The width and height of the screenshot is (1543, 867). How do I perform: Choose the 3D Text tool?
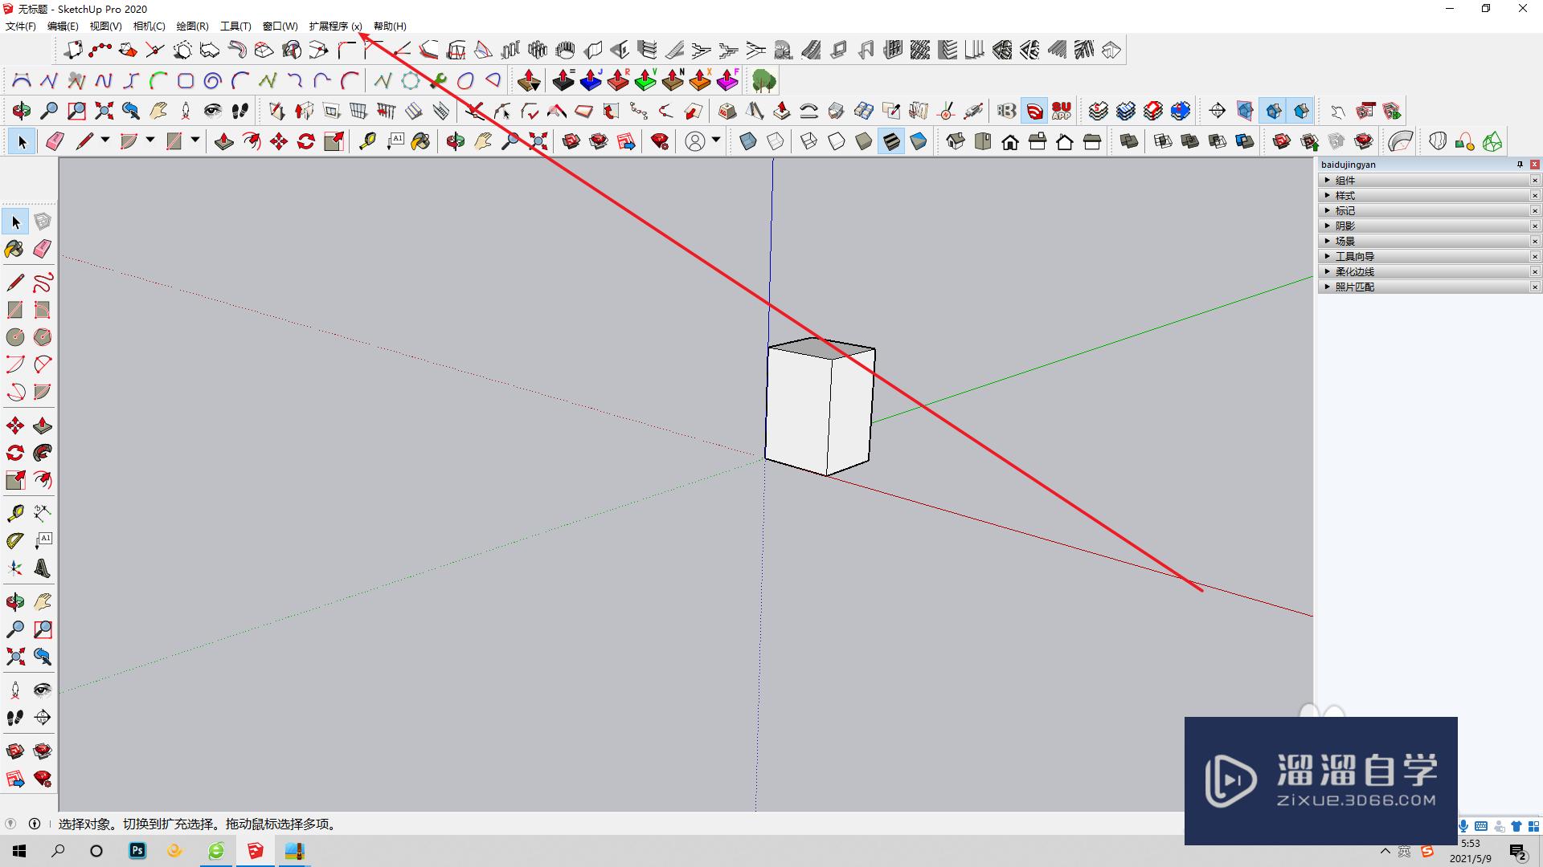(43, 569)
